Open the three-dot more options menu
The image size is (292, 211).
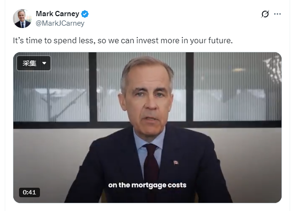pos(277,14)
